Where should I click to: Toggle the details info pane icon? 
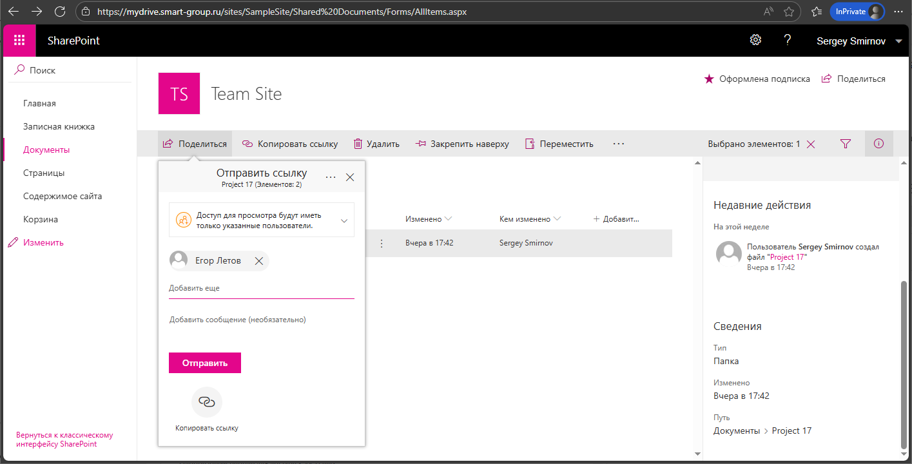878,144
